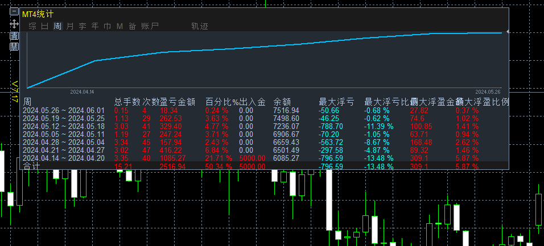Click balance value 7236.07

pos(286,127)
